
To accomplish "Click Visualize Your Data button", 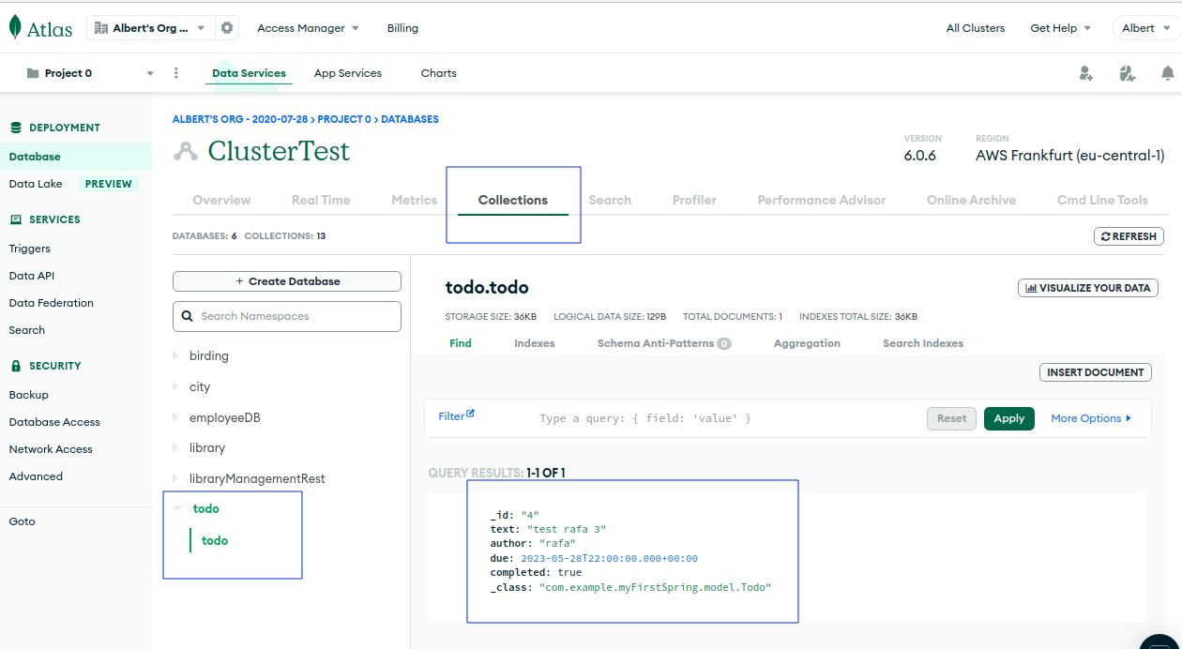I will click(1088, 288).
